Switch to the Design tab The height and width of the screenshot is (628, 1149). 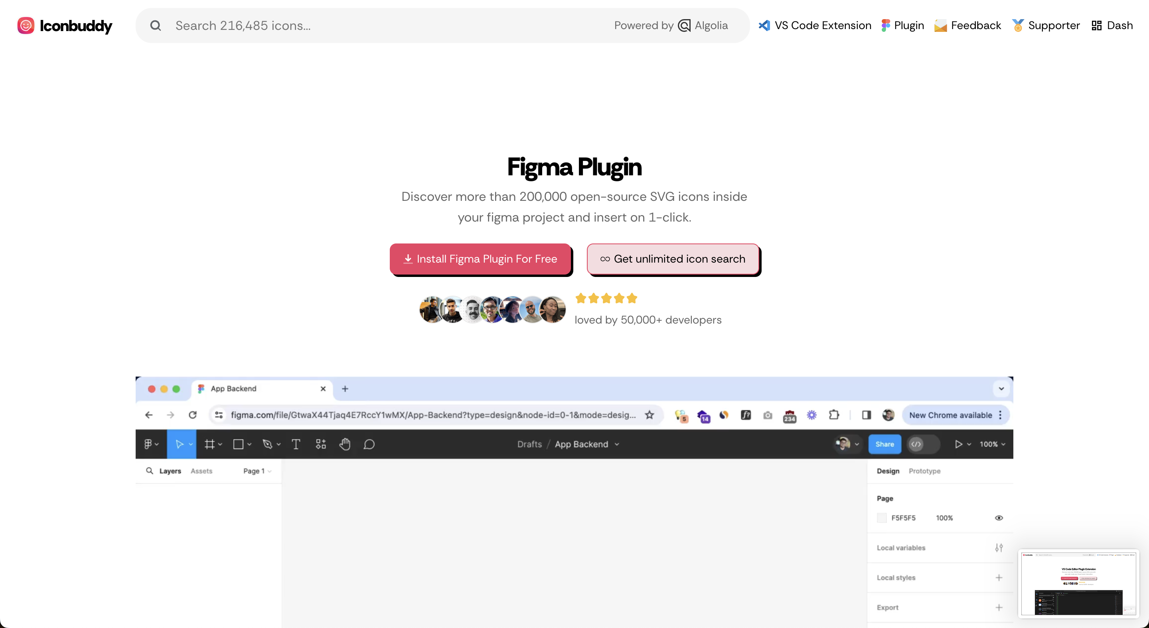888,471
